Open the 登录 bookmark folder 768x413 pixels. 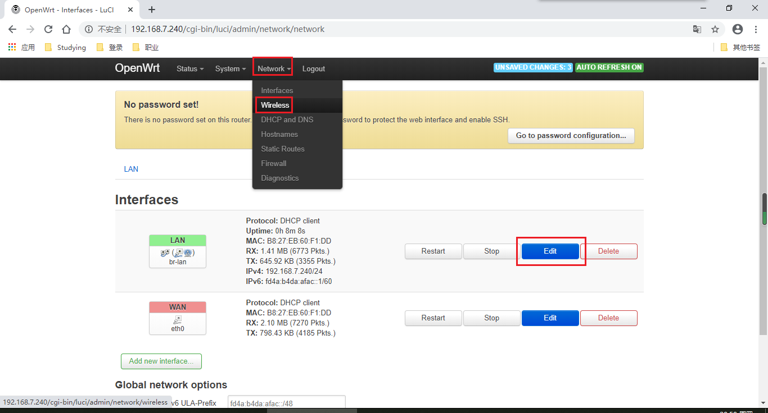tap(110, 47)
